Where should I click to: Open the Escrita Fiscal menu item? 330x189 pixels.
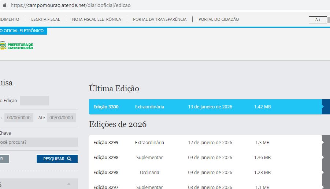45,19
